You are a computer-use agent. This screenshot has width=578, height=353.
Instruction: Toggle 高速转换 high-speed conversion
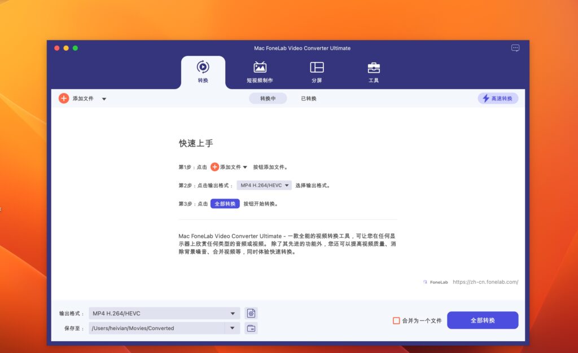(497, 98)
